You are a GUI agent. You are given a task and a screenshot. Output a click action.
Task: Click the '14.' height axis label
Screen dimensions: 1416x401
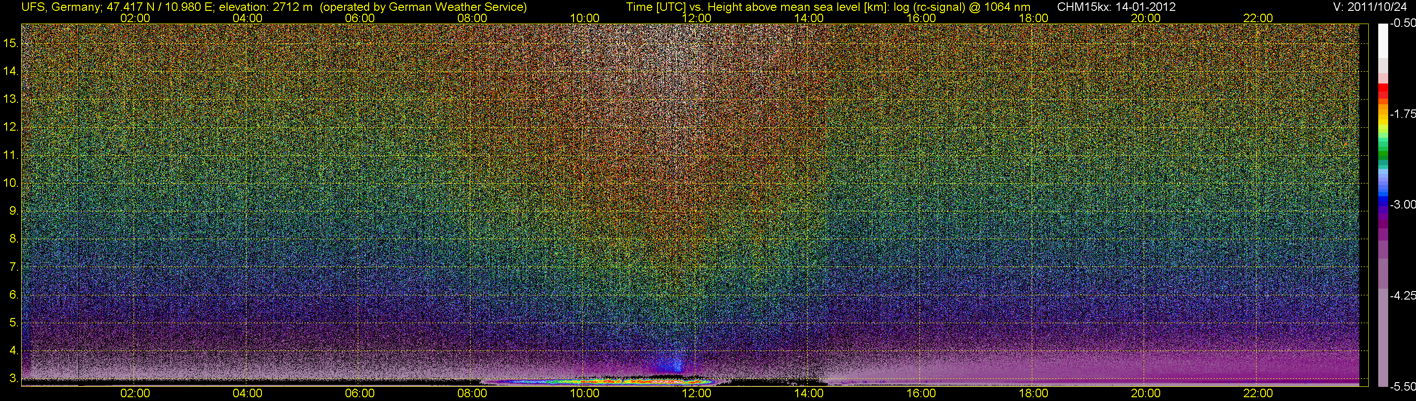(x=10, y=71)
